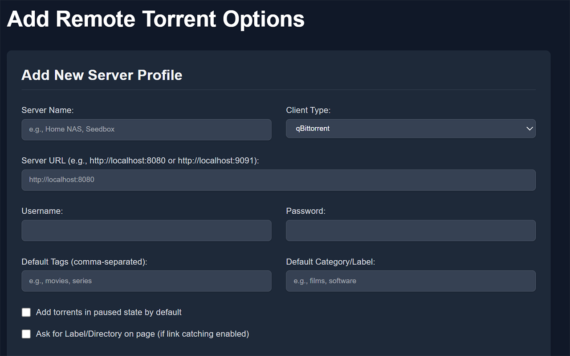This screenshot has height=356, width=570.
Task: Check "Ask for Label/Directory on page"
Action: tap(26, 334)
